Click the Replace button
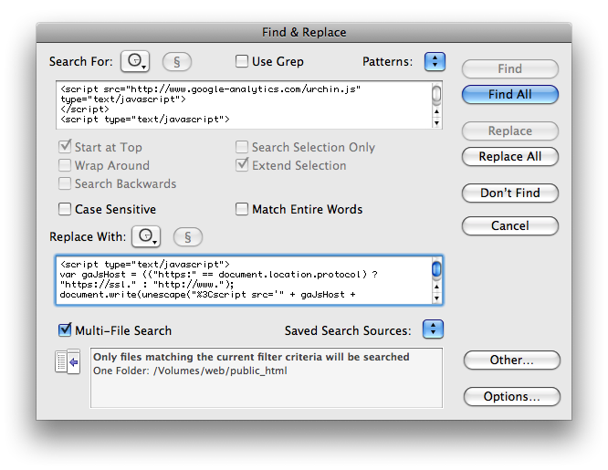 (510, 131)
